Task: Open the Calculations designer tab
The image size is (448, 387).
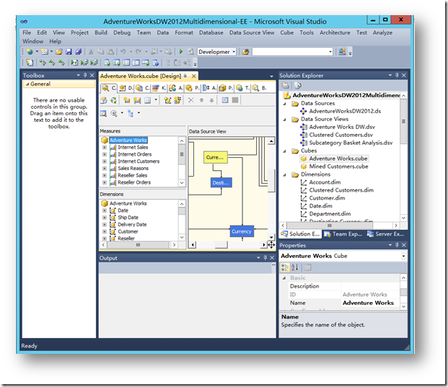Action: (142, 88)
